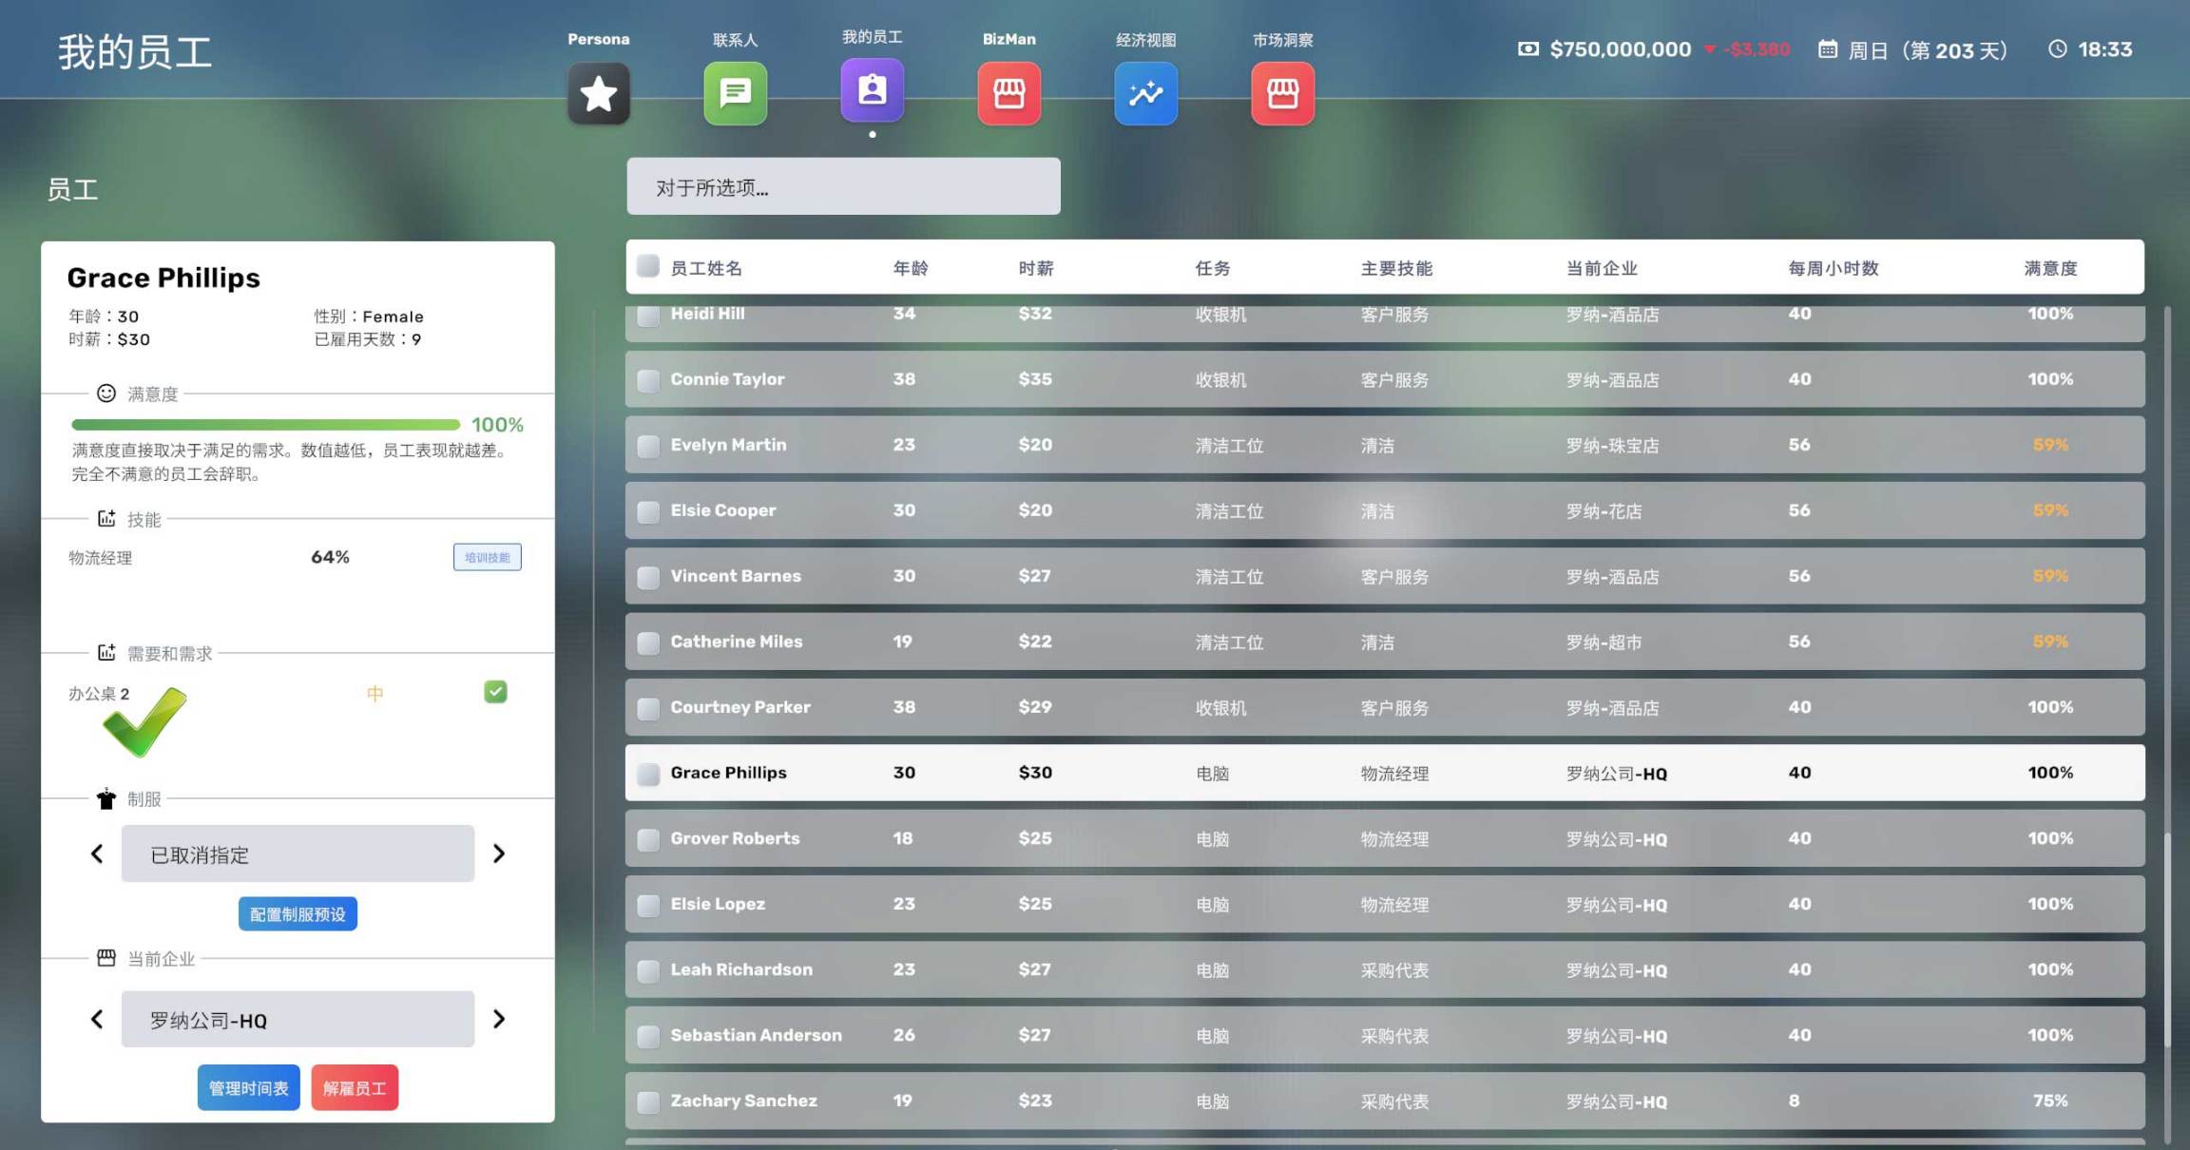Click the 培训技能 button
The width and height of the screenshot is (2190, 1150).
pyautogui.click(x=488, y=557)
